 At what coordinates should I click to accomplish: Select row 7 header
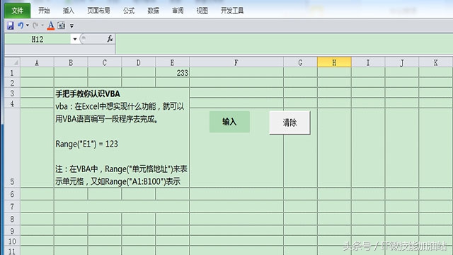point(12,206)
